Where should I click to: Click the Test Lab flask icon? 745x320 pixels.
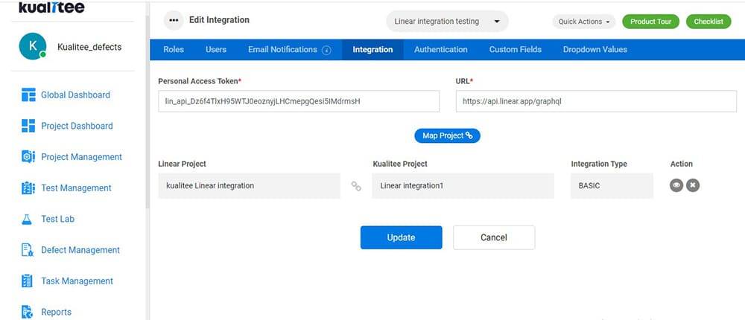(x=27, y=220)
